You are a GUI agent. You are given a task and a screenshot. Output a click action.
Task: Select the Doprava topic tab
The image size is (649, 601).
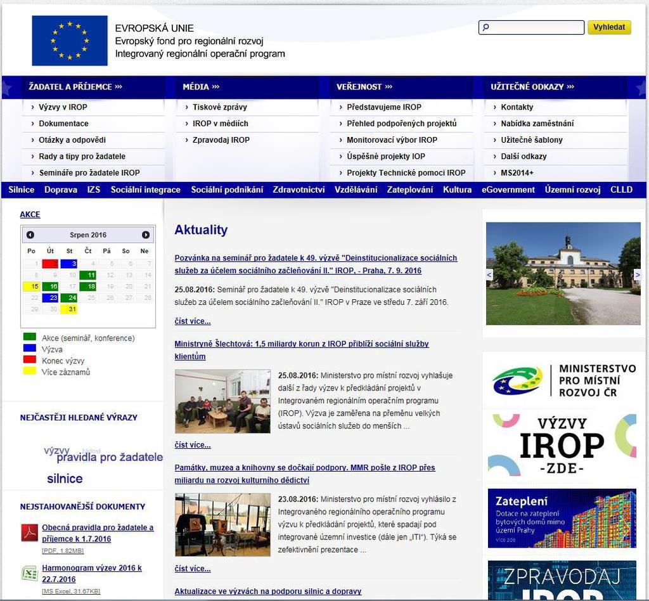coord(61,190)
